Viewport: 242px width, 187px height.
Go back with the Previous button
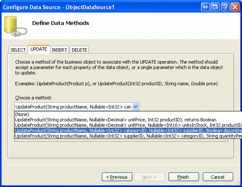coord(117,177)
